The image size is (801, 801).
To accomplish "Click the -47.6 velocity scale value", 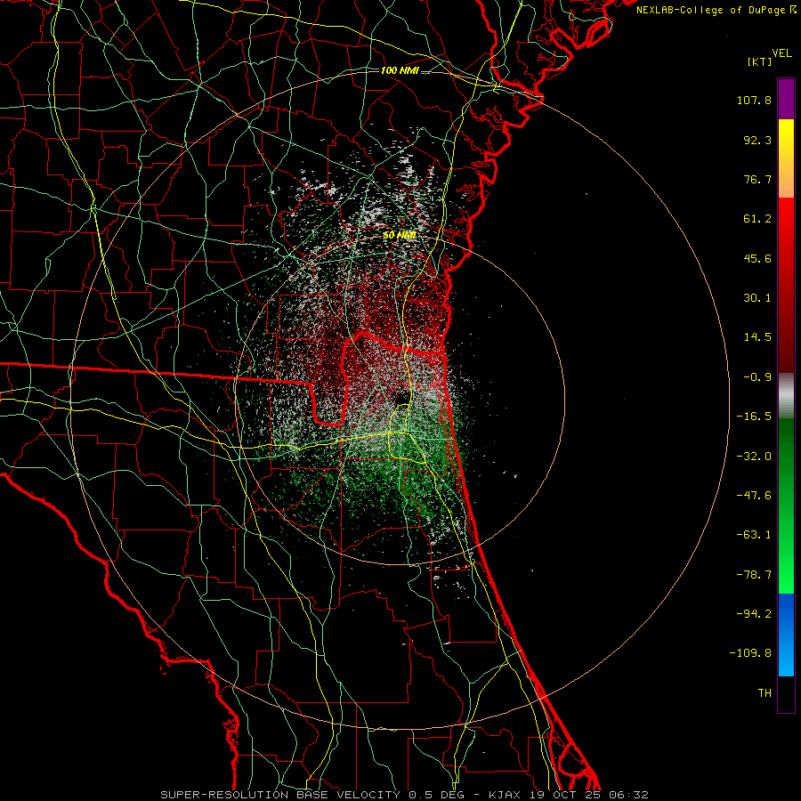I will (x=754, y=496).
